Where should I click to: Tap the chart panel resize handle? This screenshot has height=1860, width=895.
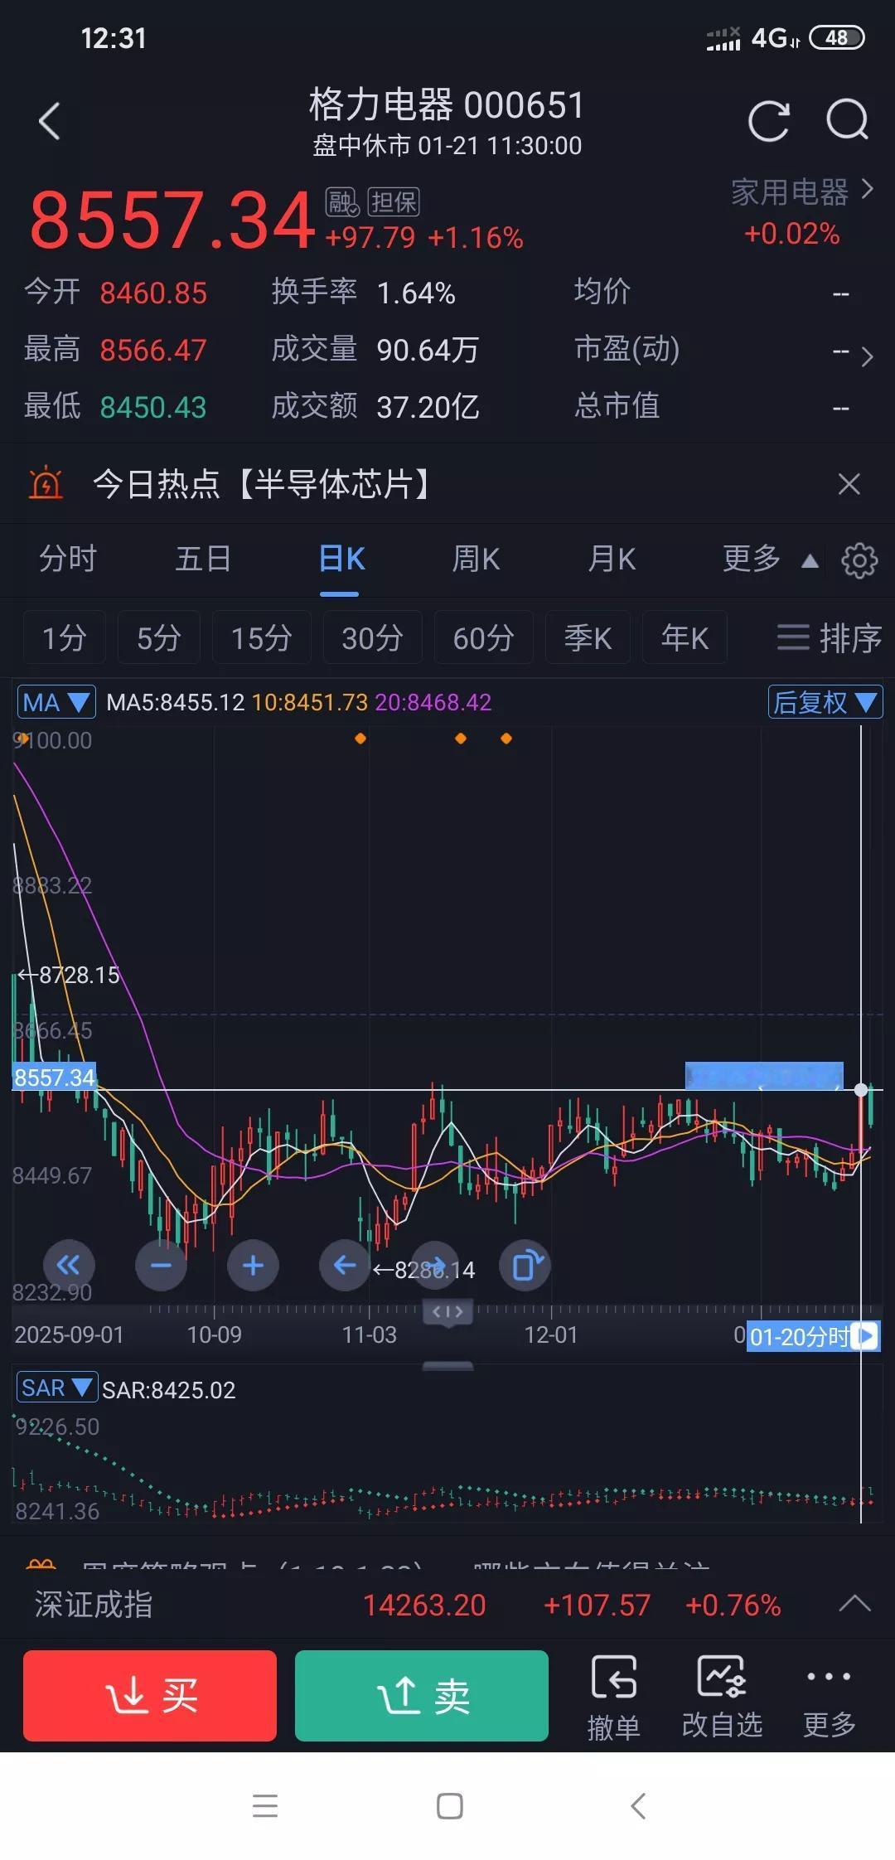tap(447, 1366)
